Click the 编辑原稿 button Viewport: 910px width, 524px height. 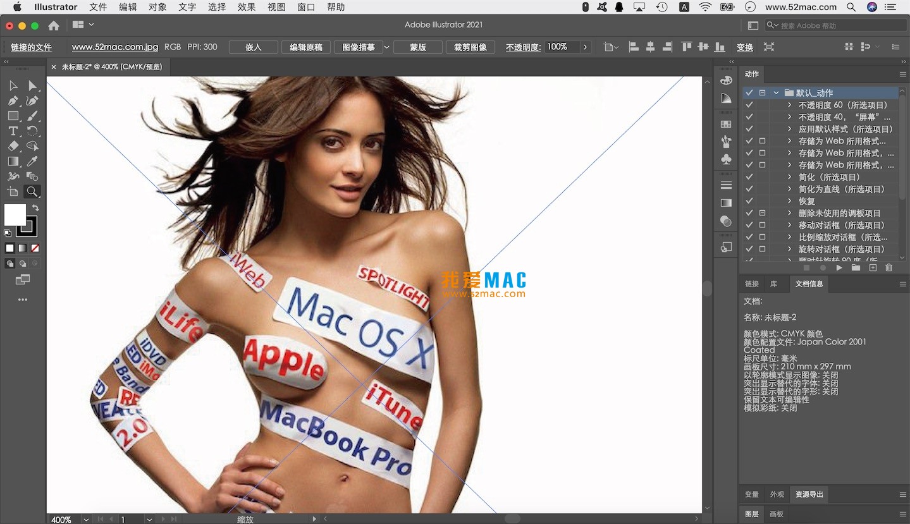[x=306, y=47]
